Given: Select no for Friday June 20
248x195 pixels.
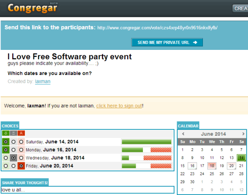Looking at the screenshot, I should tap(21, 166).
